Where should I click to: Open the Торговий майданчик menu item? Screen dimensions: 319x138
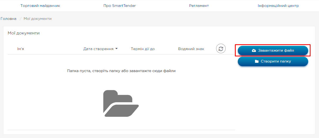pyautogui.click(x=40, y=6)
